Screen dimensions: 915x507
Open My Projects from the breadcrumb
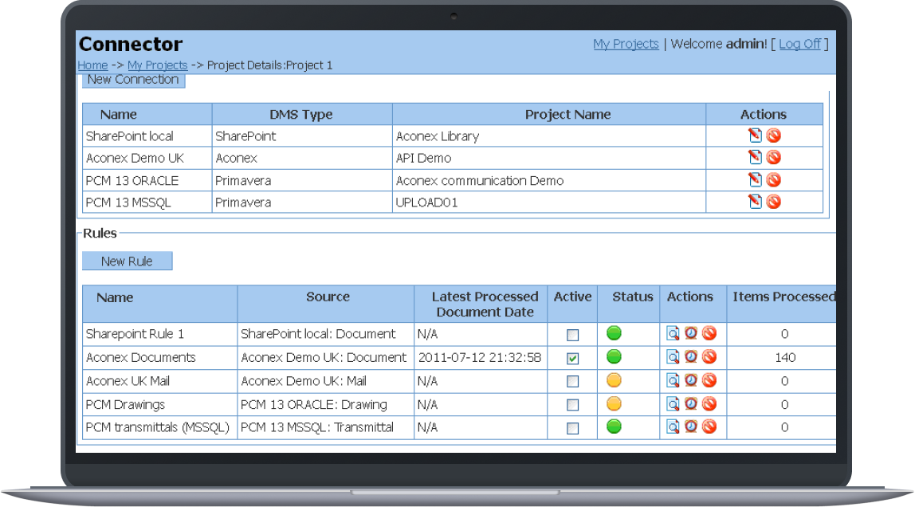157,65
